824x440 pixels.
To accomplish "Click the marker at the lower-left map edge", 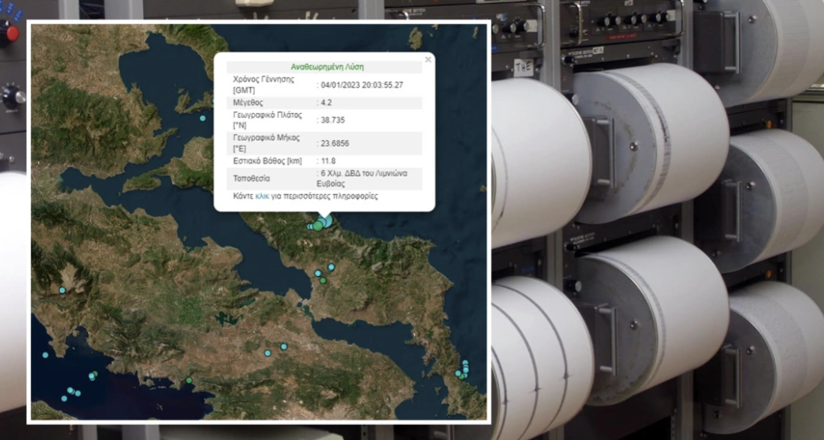I will tap(45, 355).
